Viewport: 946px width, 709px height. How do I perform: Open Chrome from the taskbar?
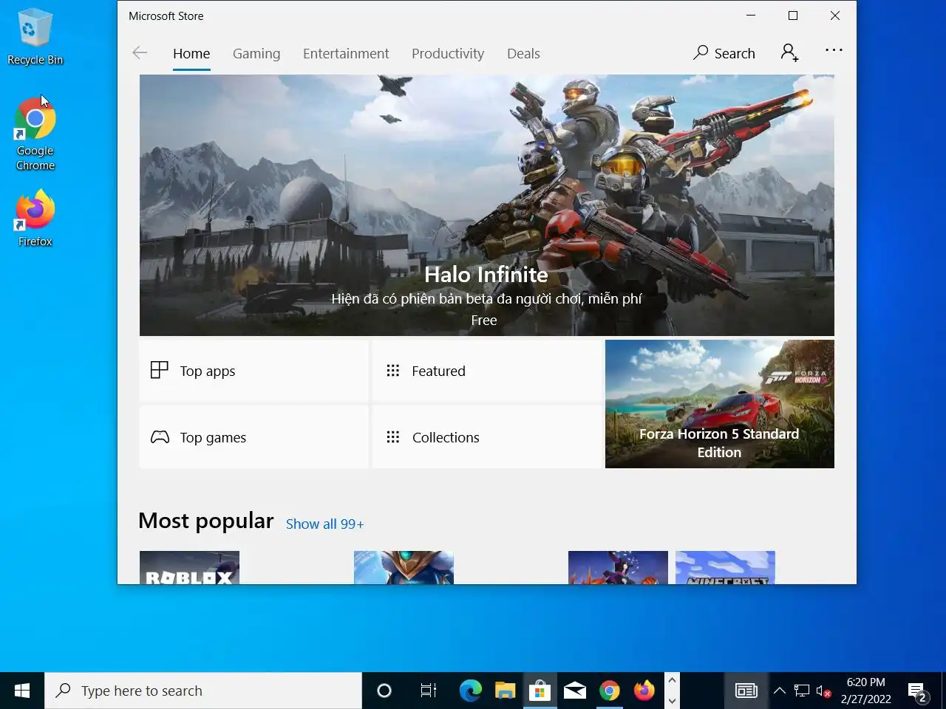click(609, 691)
